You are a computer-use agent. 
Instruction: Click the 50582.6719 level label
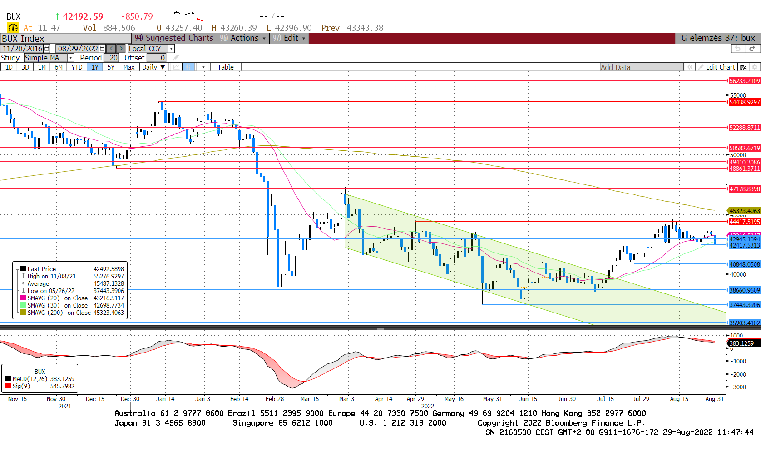744,148
